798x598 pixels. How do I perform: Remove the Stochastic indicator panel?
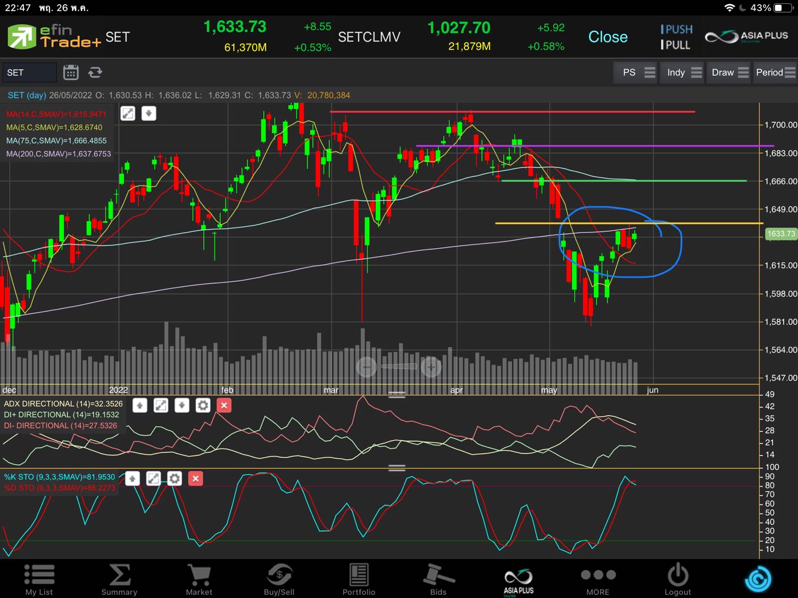coord(196,479)
